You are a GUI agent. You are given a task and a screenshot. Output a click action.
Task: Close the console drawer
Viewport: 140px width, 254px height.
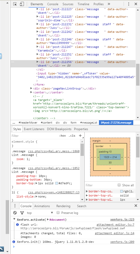click(x=136, y=206)
